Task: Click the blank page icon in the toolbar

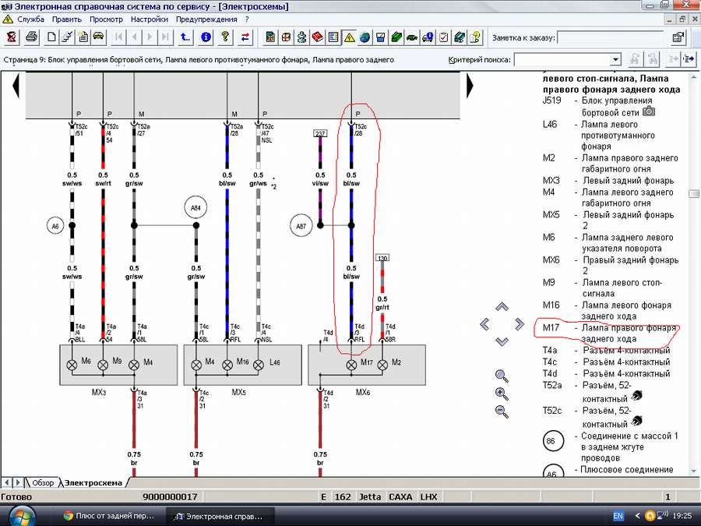Action: [x=51, y=37]
